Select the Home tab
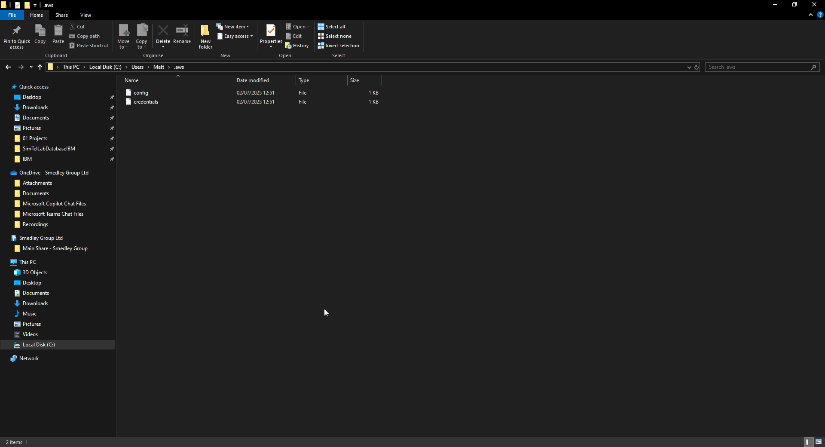825x447 pixels. [x=37, y=15]
